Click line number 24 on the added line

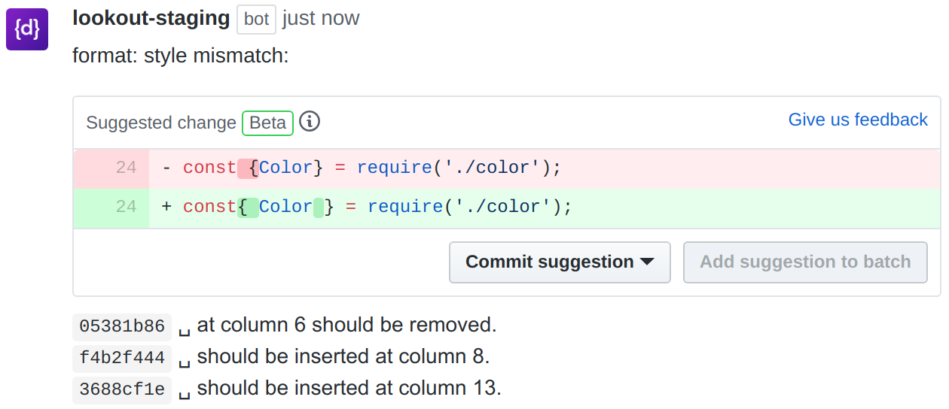tap(126, 207)
